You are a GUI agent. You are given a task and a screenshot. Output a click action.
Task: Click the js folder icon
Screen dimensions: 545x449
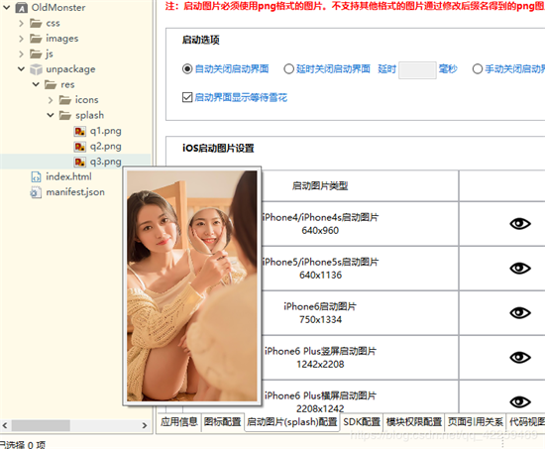(x=36, y=54)
